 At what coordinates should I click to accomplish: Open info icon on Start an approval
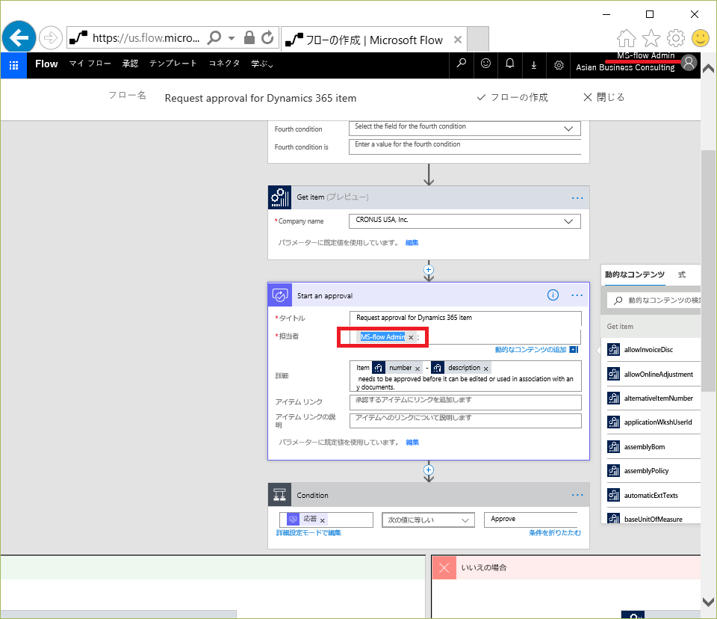click(x=553, y=295)
